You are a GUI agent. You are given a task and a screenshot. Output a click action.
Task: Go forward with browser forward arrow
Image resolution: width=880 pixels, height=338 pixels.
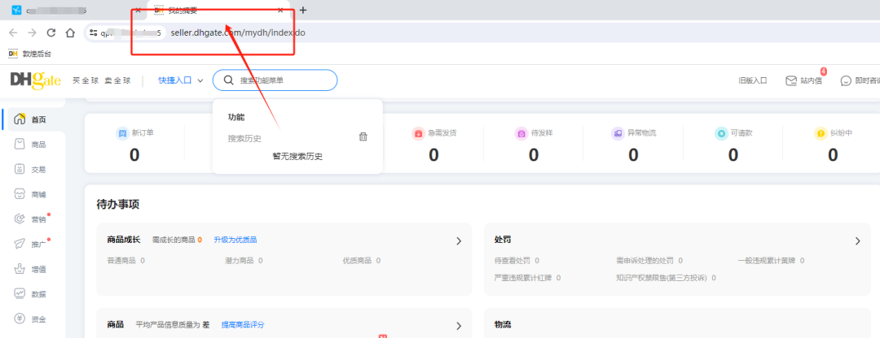pyautogui.click(x=32, y=32)
